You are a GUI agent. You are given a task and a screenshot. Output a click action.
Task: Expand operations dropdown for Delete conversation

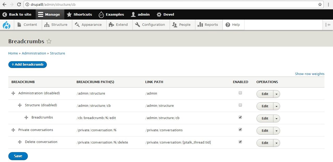pos(277,143)
